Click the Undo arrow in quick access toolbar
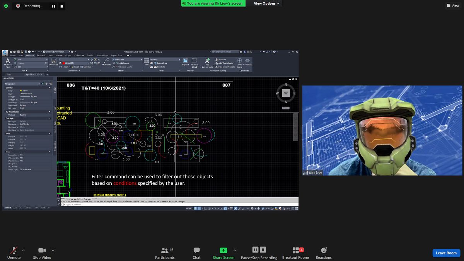 tap(33, 52)
